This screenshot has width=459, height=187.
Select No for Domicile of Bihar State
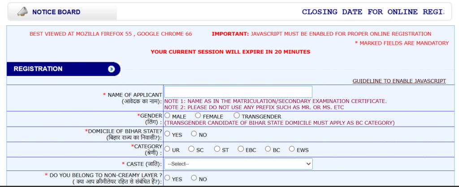point(194,134)
